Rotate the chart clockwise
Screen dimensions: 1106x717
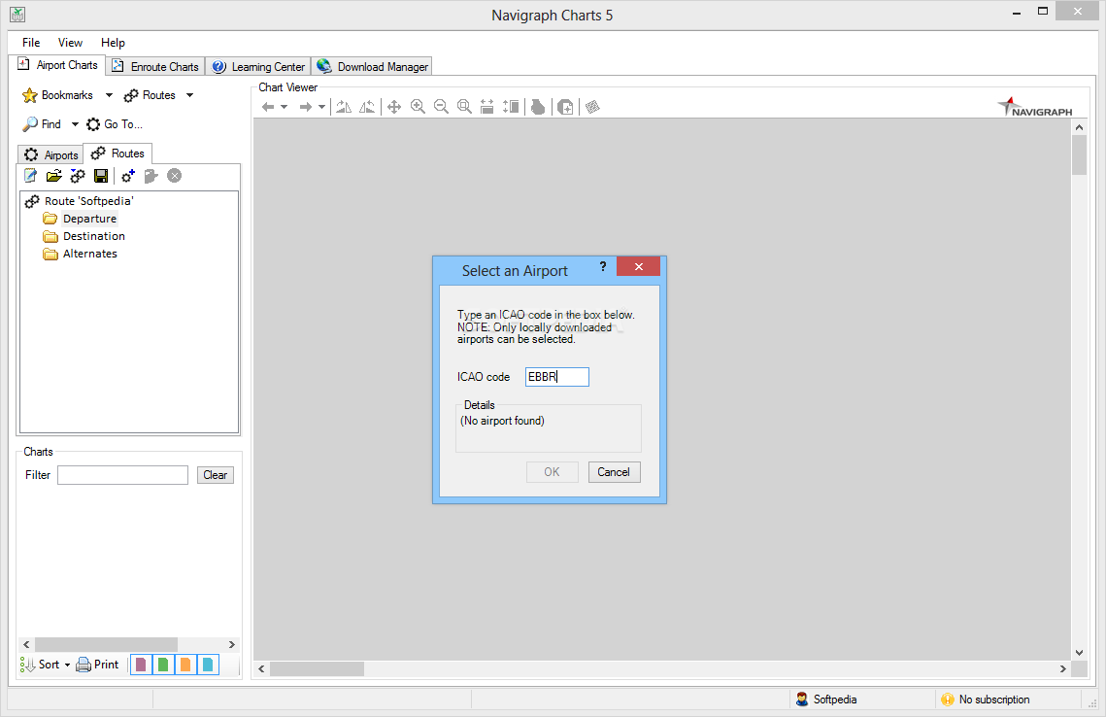[344, 107]
